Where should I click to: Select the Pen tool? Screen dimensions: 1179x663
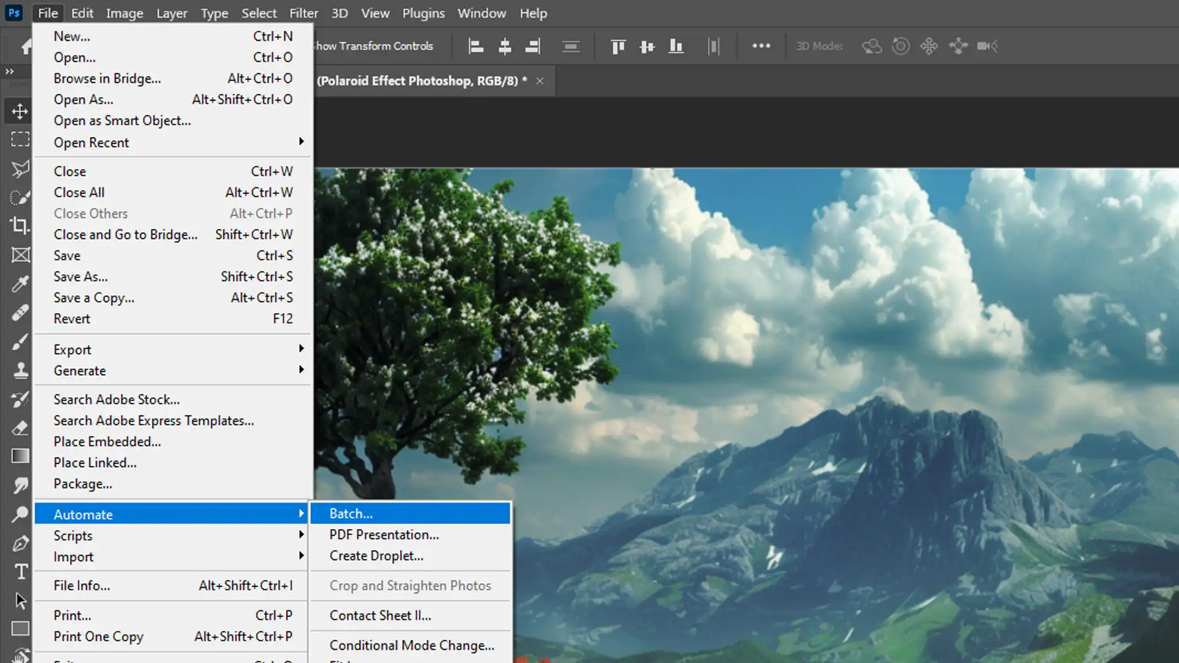click(x=20, y=543)
